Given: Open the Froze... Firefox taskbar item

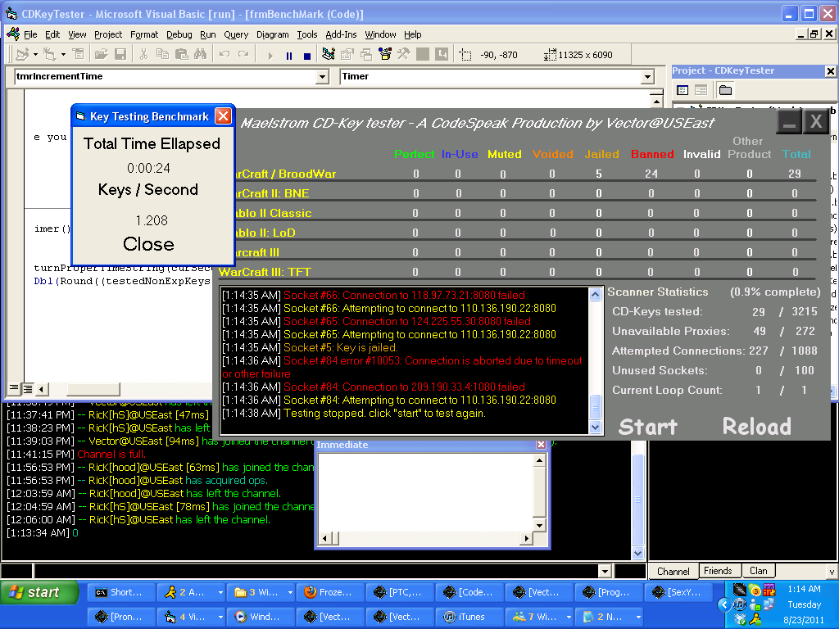Looking at the screenshot, I should (330, 593).
